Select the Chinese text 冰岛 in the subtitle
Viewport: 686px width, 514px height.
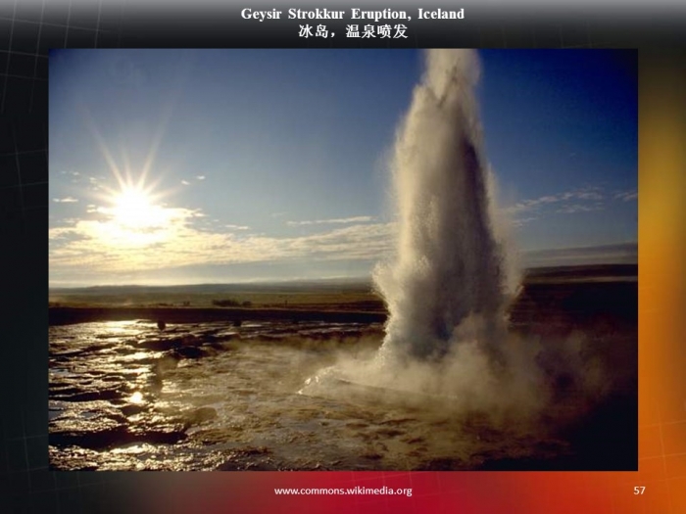[x=314, y=31]
